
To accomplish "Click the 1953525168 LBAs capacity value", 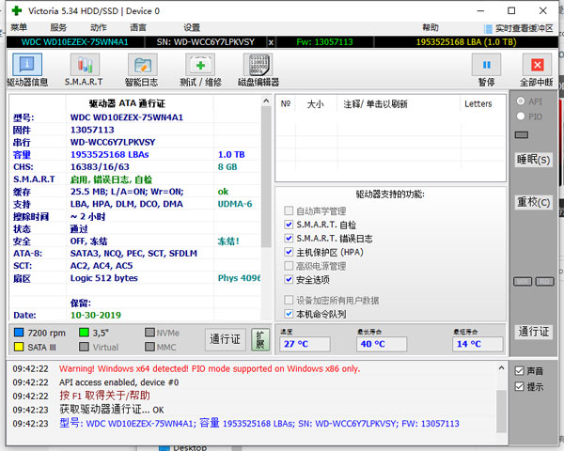I will tap(110, 154).
